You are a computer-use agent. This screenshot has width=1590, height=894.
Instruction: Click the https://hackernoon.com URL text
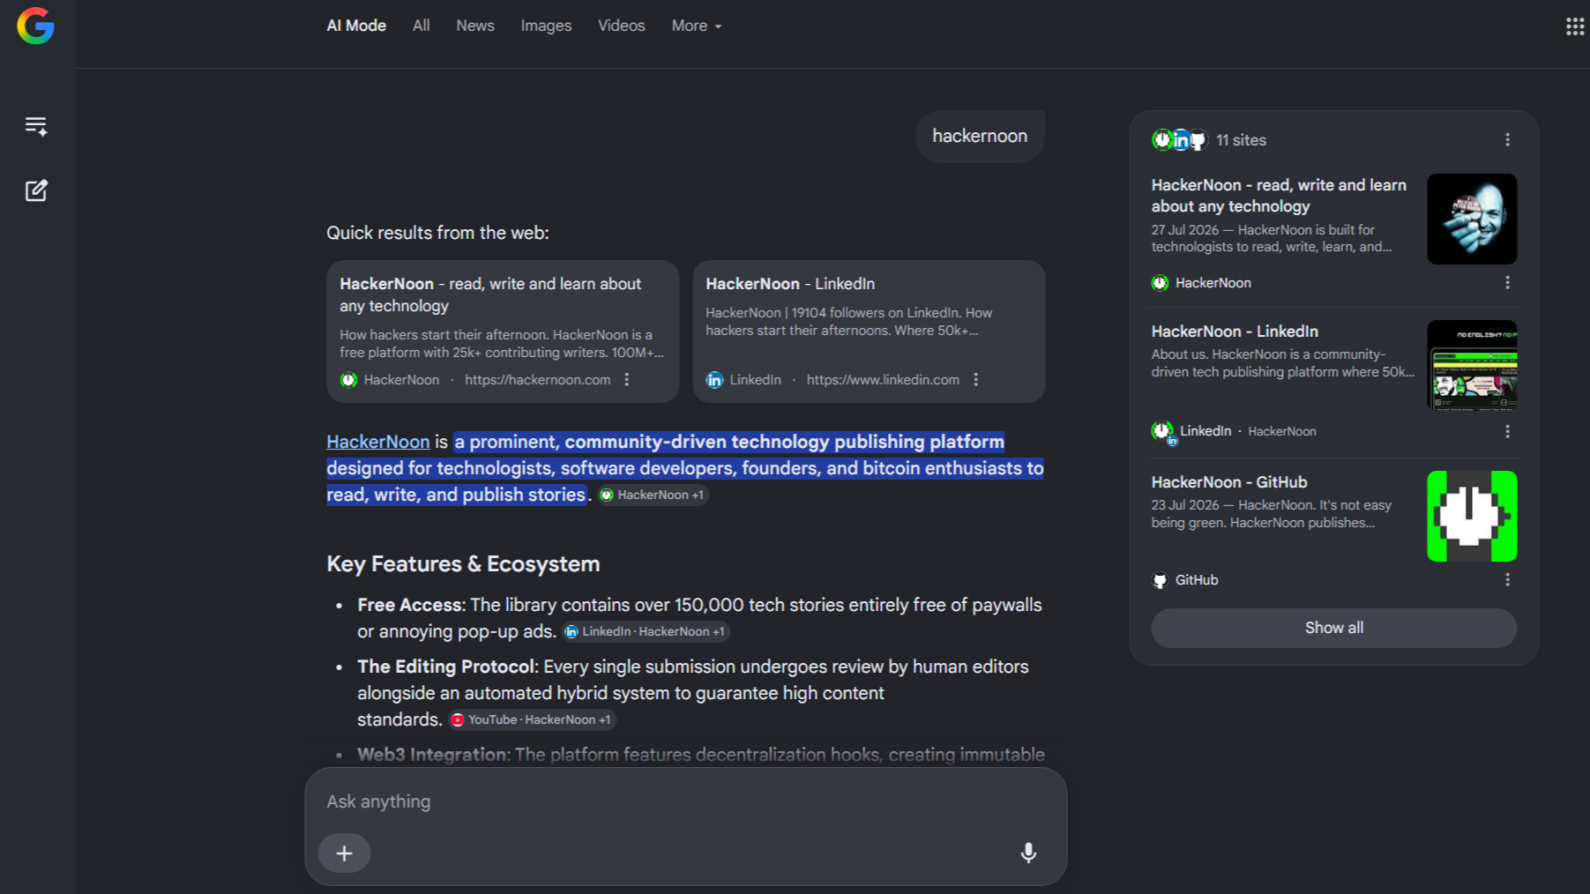point(537,380)
